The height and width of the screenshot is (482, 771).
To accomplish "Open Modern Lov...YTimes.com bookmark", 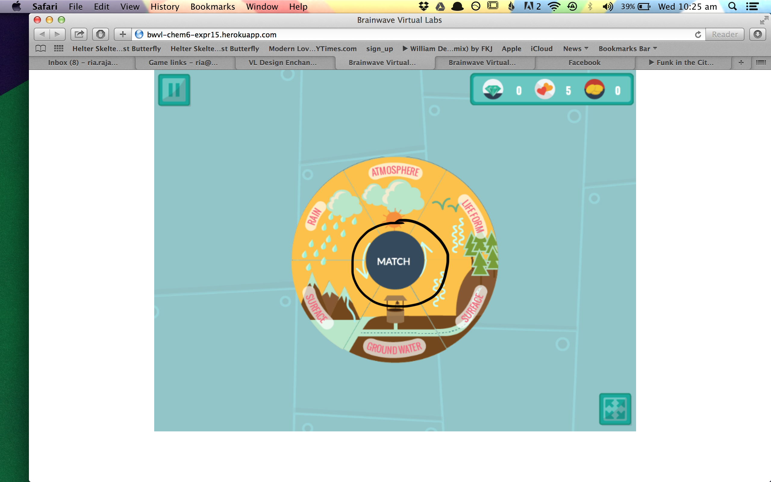I will (313, 49).
